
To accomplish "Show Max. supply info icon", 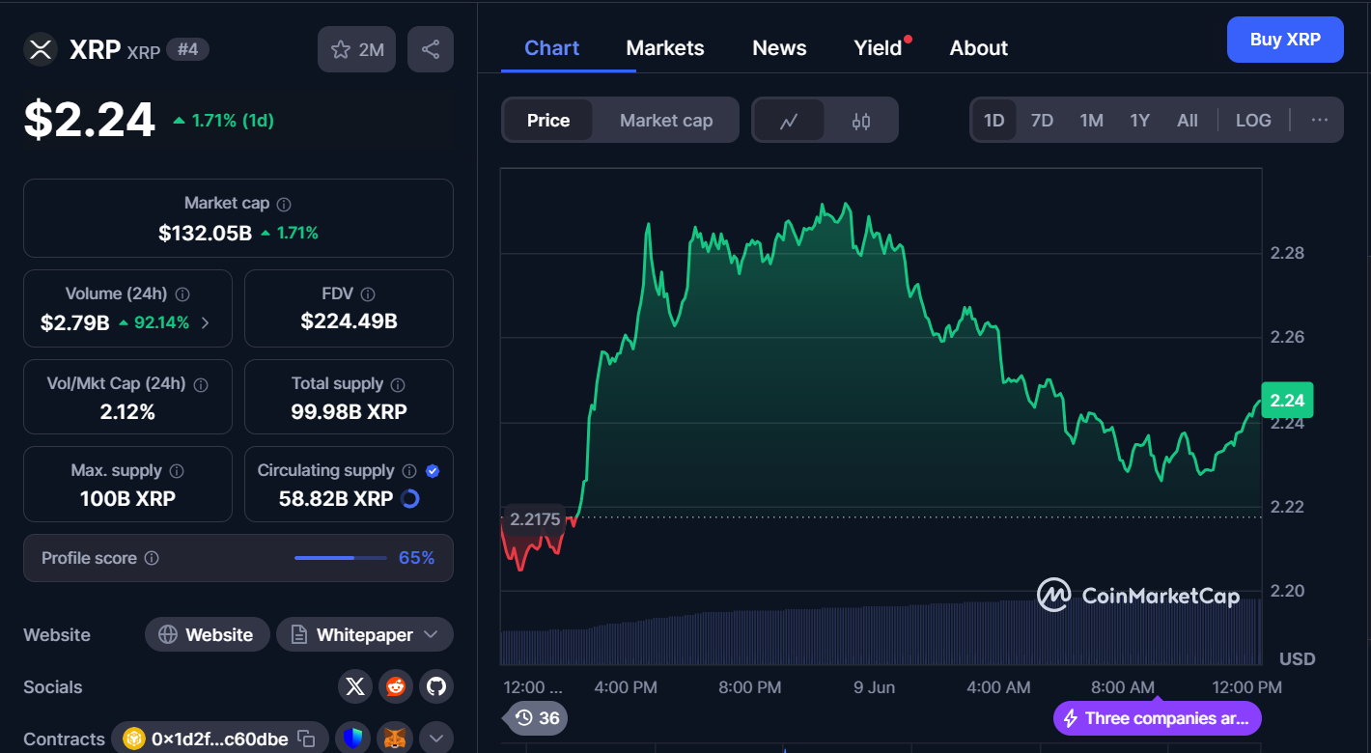I will [x=177, y=471].
